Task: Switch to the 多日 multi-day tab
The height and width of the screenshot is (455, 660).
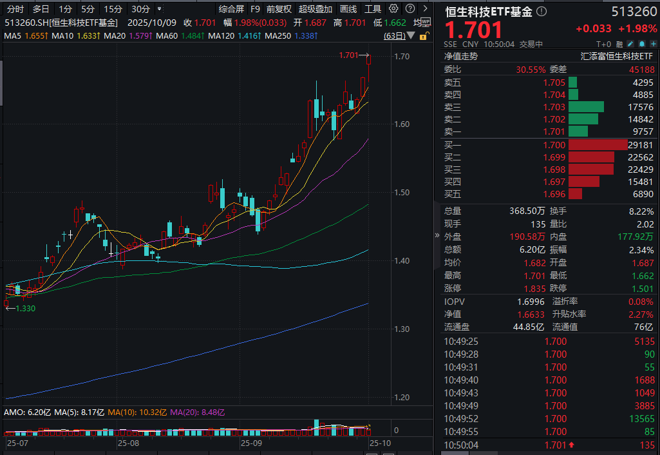Action: point(40,9)
